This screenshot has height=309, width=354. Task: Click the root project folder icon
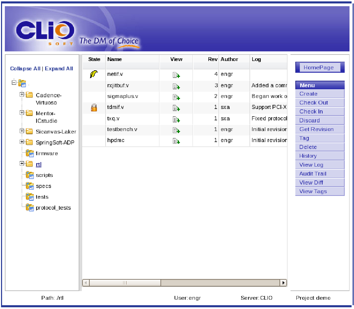pyautogui.click(x=22, y=83)
